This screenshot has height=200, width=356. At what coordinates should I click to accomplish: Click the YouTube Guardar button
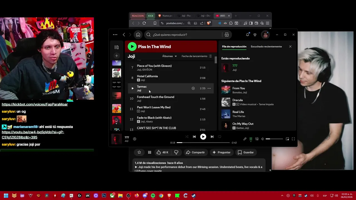pyautogui.click(x=246, y=152)
